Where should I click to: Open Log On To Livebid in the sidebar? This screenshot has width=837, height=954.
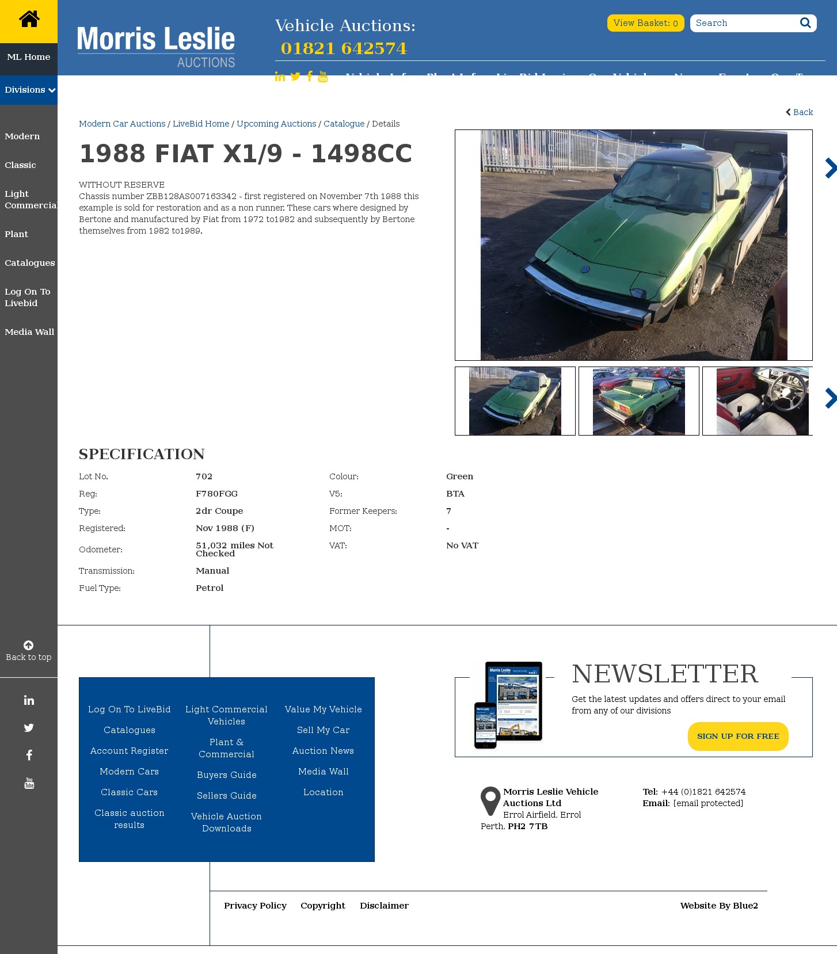coord(28,297)
